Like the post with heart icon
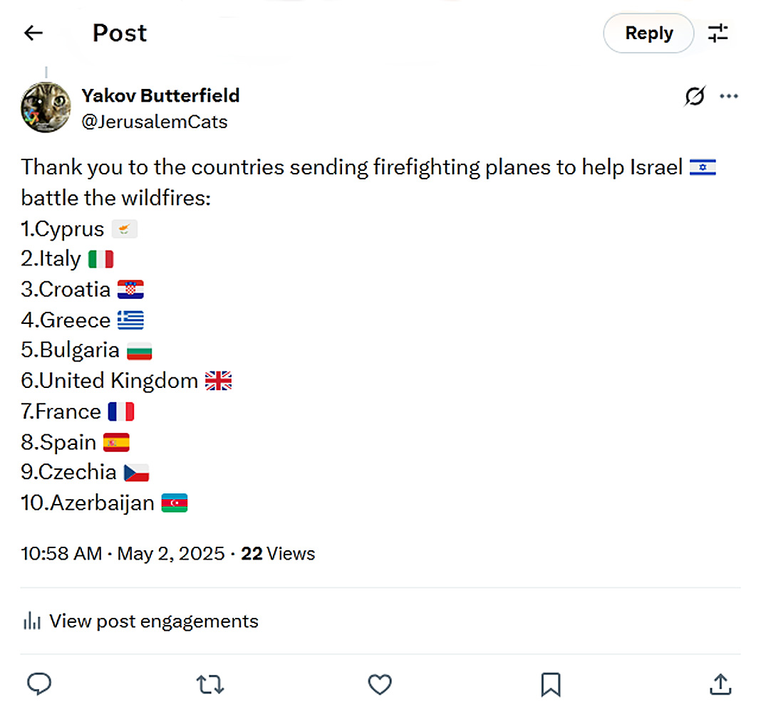The width and height of the screenshot is (761, 714). [x=380, y=684]
